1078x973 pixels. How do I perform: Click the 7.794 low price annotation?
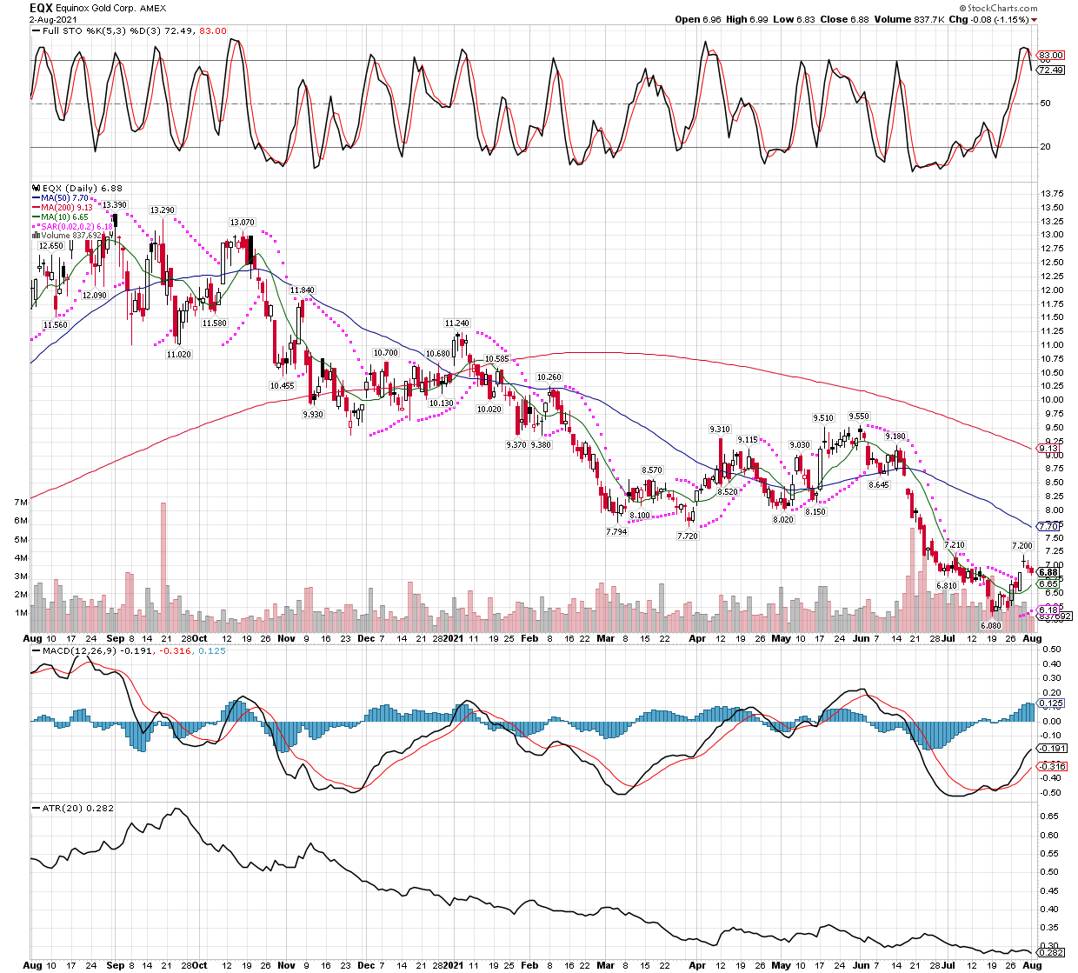[x=616, y=531]
